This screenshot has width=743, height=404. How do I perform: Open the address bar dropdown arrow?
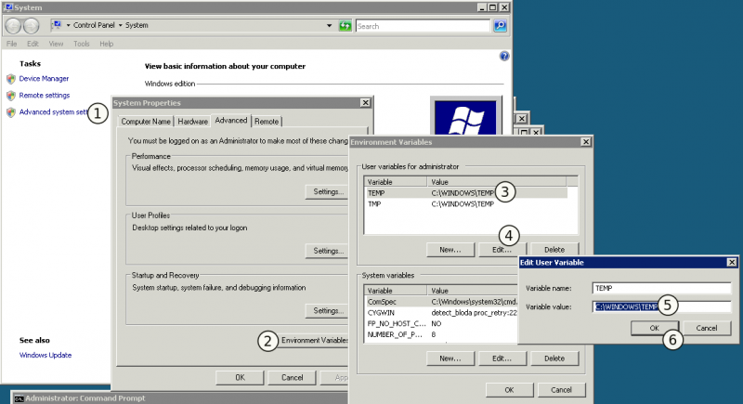pyautogui.click(x=329, y=26)
